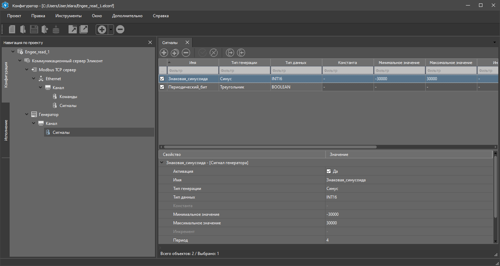Collapse the Modbus TCP сервер tree node

(x=27, y=70)
